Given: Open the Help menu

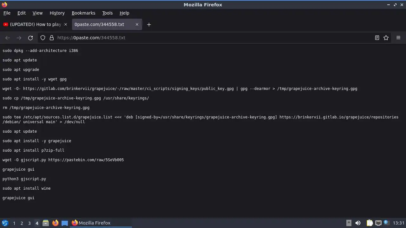Looking at the screenshot, I should click(124, 13).
